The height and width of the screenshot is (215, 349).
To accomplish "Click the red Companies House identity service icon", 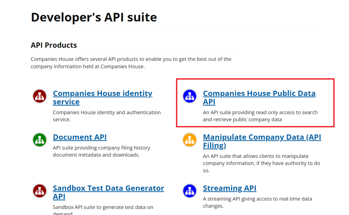I will 40,96.
